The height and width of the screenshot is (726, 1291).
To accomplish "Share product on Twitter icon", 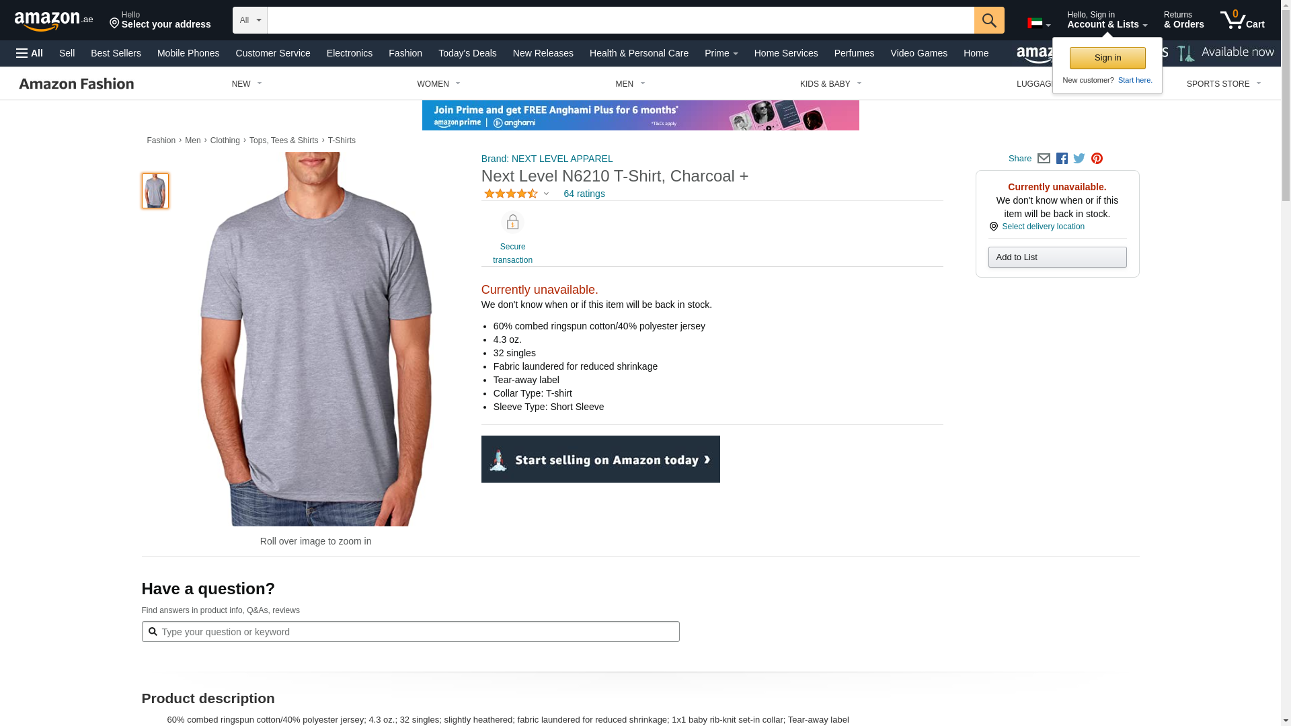I will (1079, 159).
